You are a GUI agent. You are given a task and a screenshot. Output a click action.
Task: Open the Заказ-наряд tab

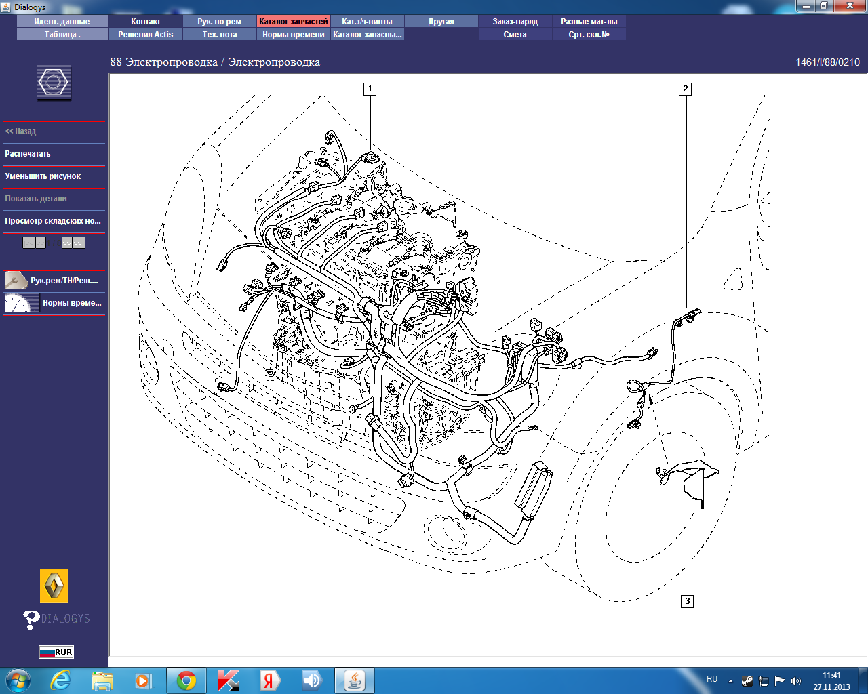[x=515, y=22]
